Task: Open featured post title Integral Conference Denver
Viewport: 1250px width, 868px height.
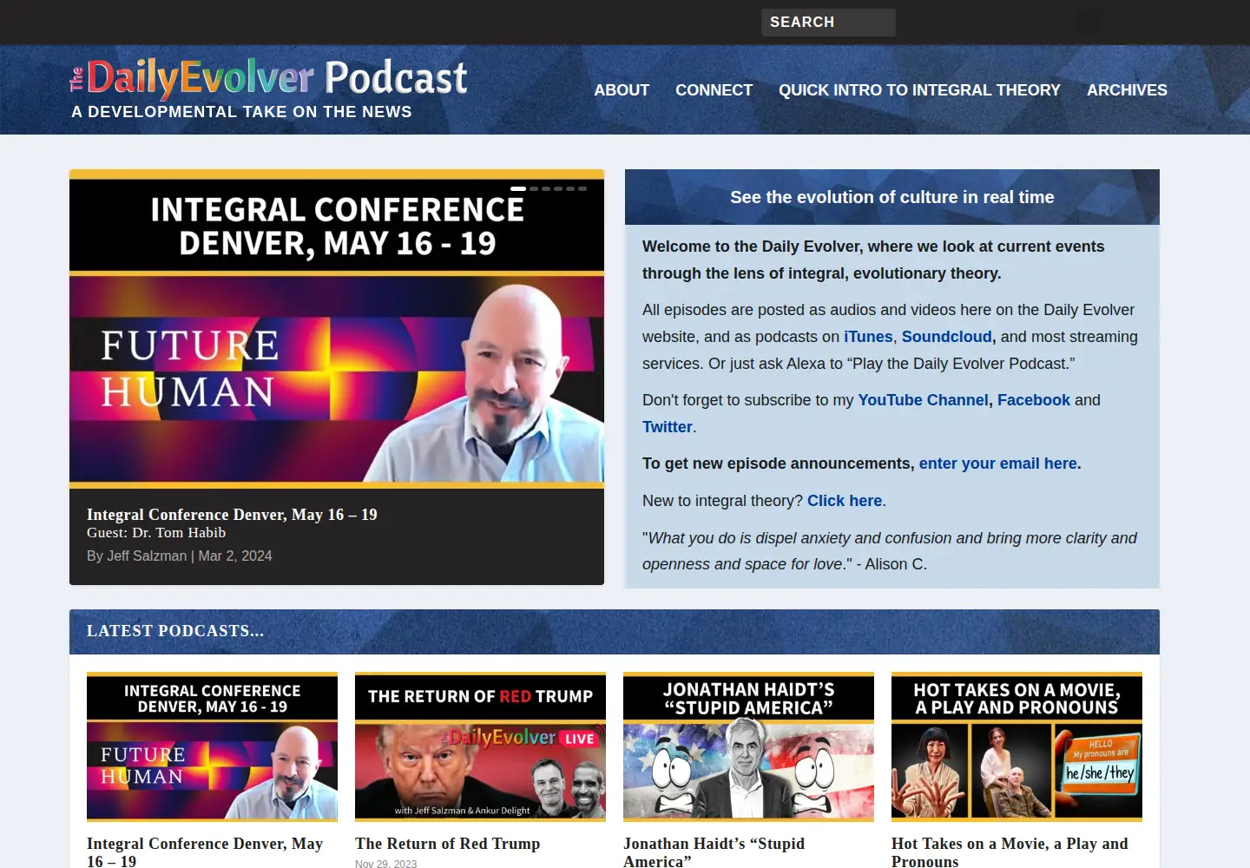Action: [x=232, y=515]
